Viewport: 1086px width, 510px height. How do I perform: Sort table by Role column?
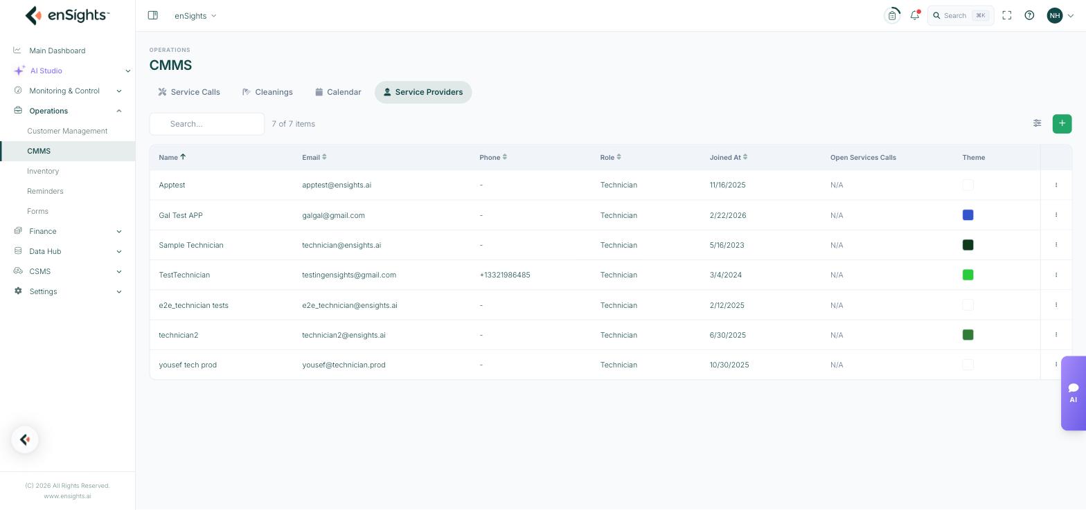click(610, 157)
